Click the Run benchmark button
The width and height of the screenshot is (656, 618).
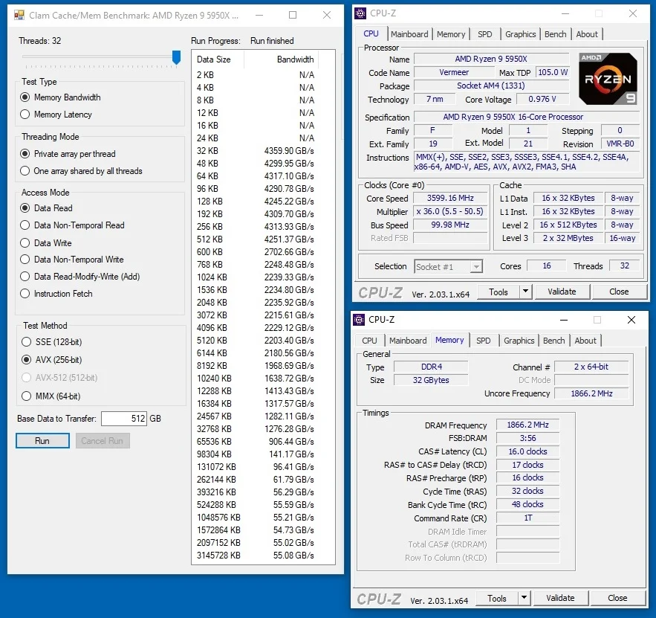point(42,441)
